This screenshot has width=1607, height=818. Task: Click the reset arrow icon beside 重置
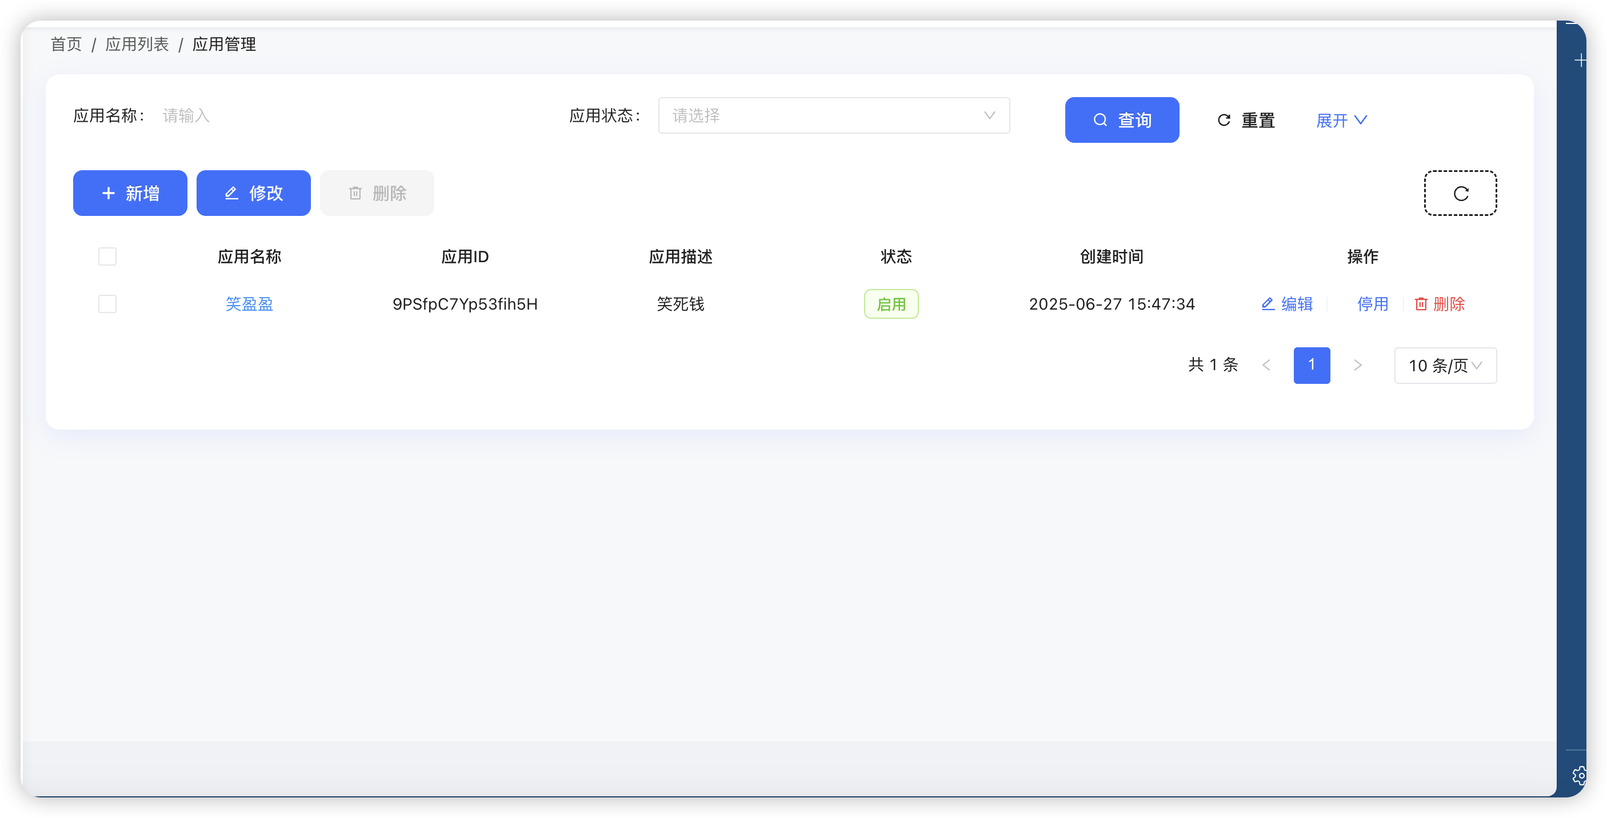tap(1223, 121)
